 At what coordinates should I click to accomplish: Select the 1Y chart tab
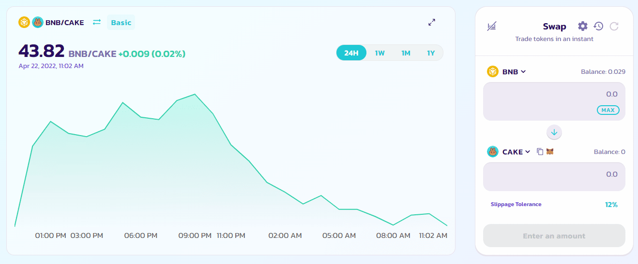click(x=431, y=53)
